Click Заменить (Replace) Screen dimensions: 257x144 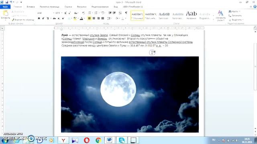click(x=235, y=16)
